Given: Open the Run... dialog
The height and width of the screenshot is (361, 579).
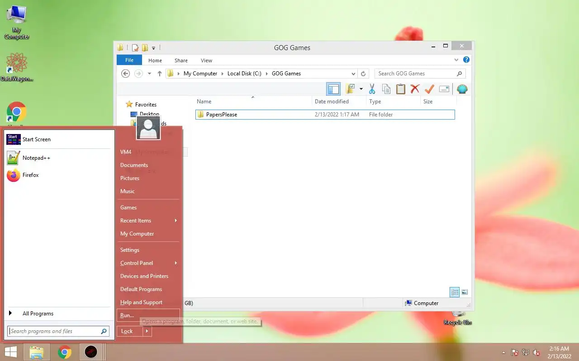Looking at the screenshot, I should (148, 315).
